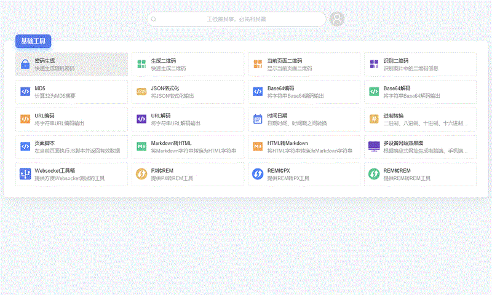Open the MD5 tool card
This screenshot has height=295, width=492.
[71, 92]
